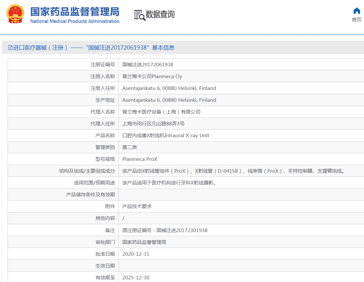Click the 型号规格 label

[x=105, y=159]
